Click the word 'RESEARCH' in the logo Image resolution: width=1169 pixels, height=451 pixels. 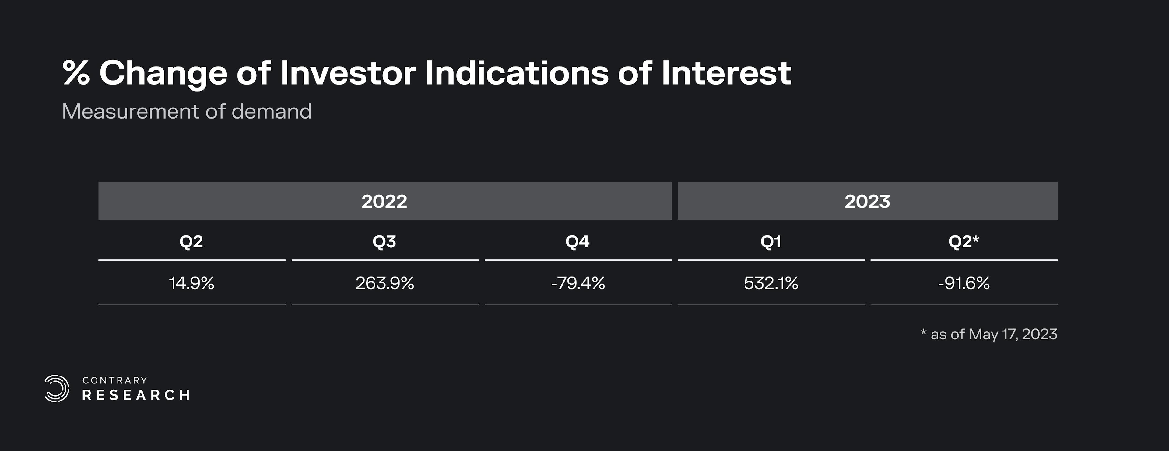point(136,395)
